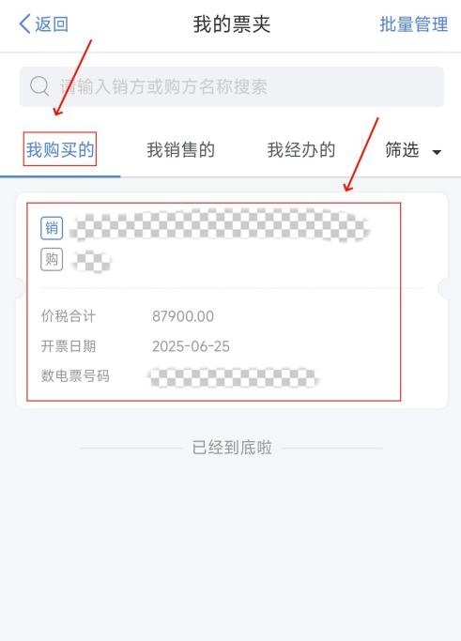Expand the 筛选 dropdown arrow
Viewport: 461px width, 641px height.
point(437,152)
